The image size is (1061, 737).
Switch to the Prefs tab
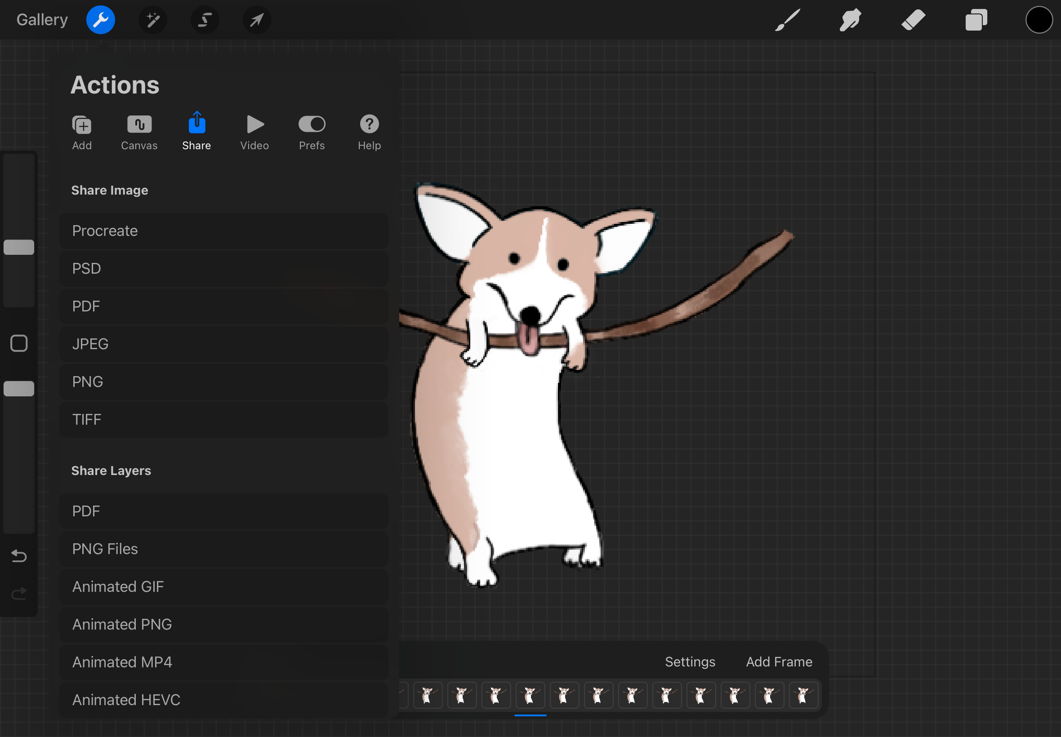[312, 132]
